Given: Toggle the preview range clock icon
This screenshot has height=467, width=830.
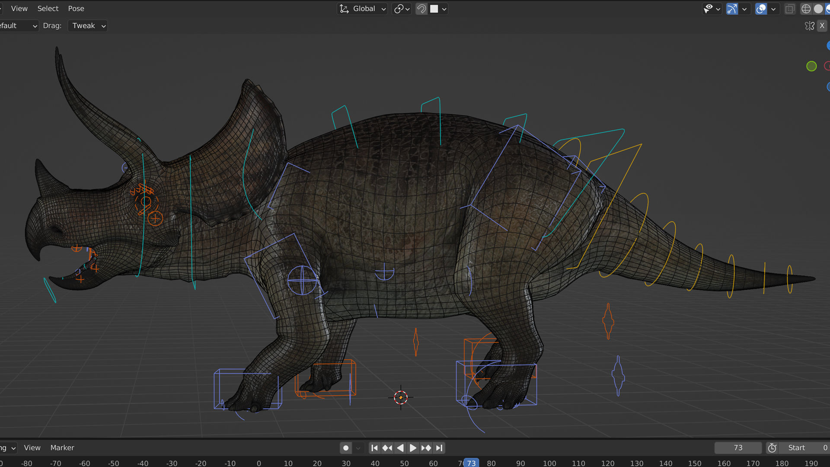Looking at the screenshot, I should coord(772,448).
